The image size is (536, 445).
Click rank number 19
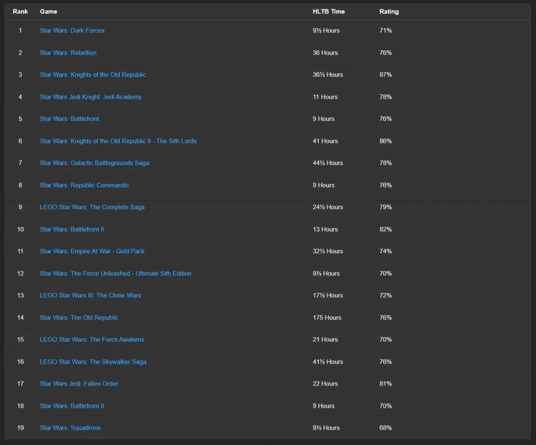click(20, 427)
